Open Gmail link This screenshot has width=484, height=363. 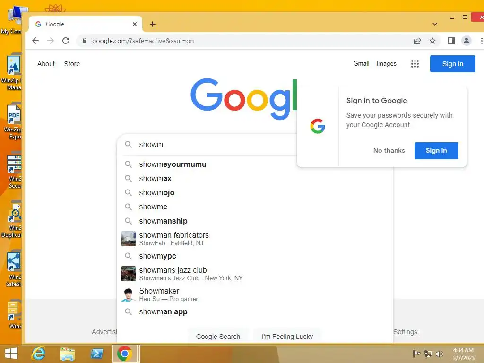pos(361,64)
